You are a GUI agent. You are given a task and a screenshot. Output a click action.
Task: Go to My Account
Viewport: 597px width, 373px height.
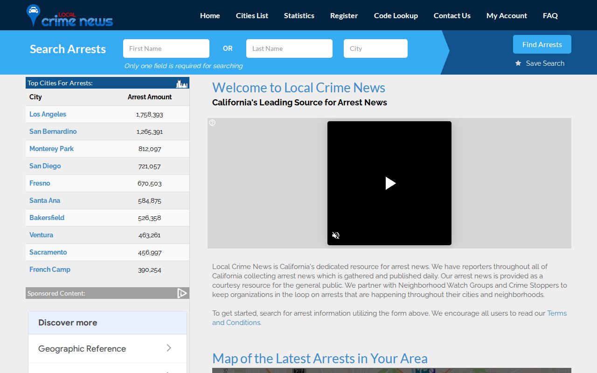pos(507,15)
